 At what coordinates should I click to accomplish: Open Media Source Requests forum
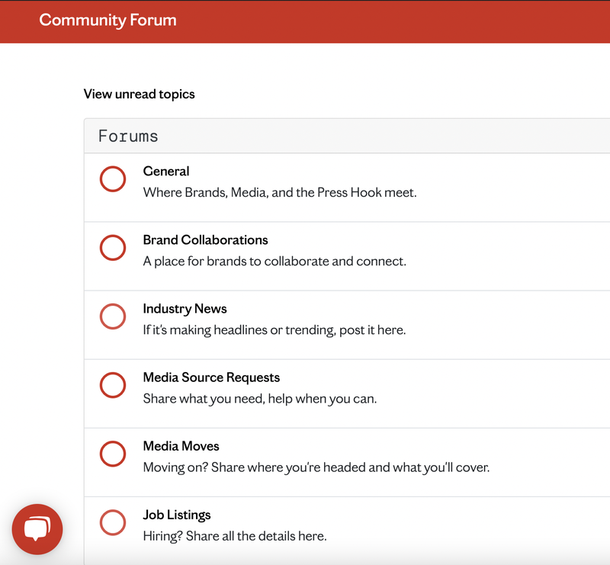[x=211, y=377]
